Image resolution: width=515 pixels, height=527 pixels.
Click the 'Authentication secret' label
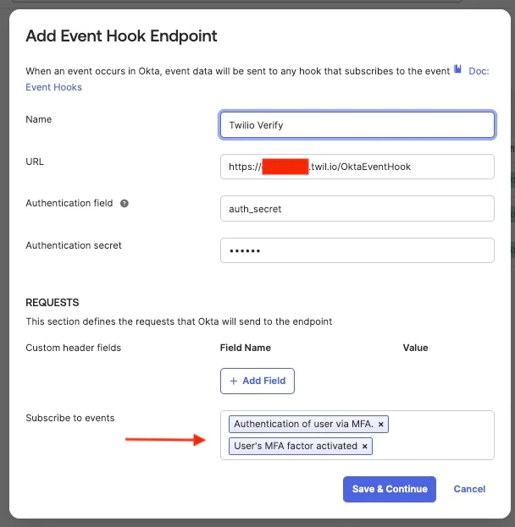[74, 245]
